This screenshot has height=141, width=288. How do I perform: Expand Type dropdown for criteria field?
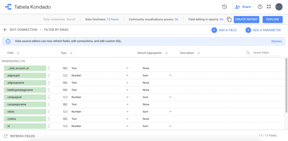point(127,119)
